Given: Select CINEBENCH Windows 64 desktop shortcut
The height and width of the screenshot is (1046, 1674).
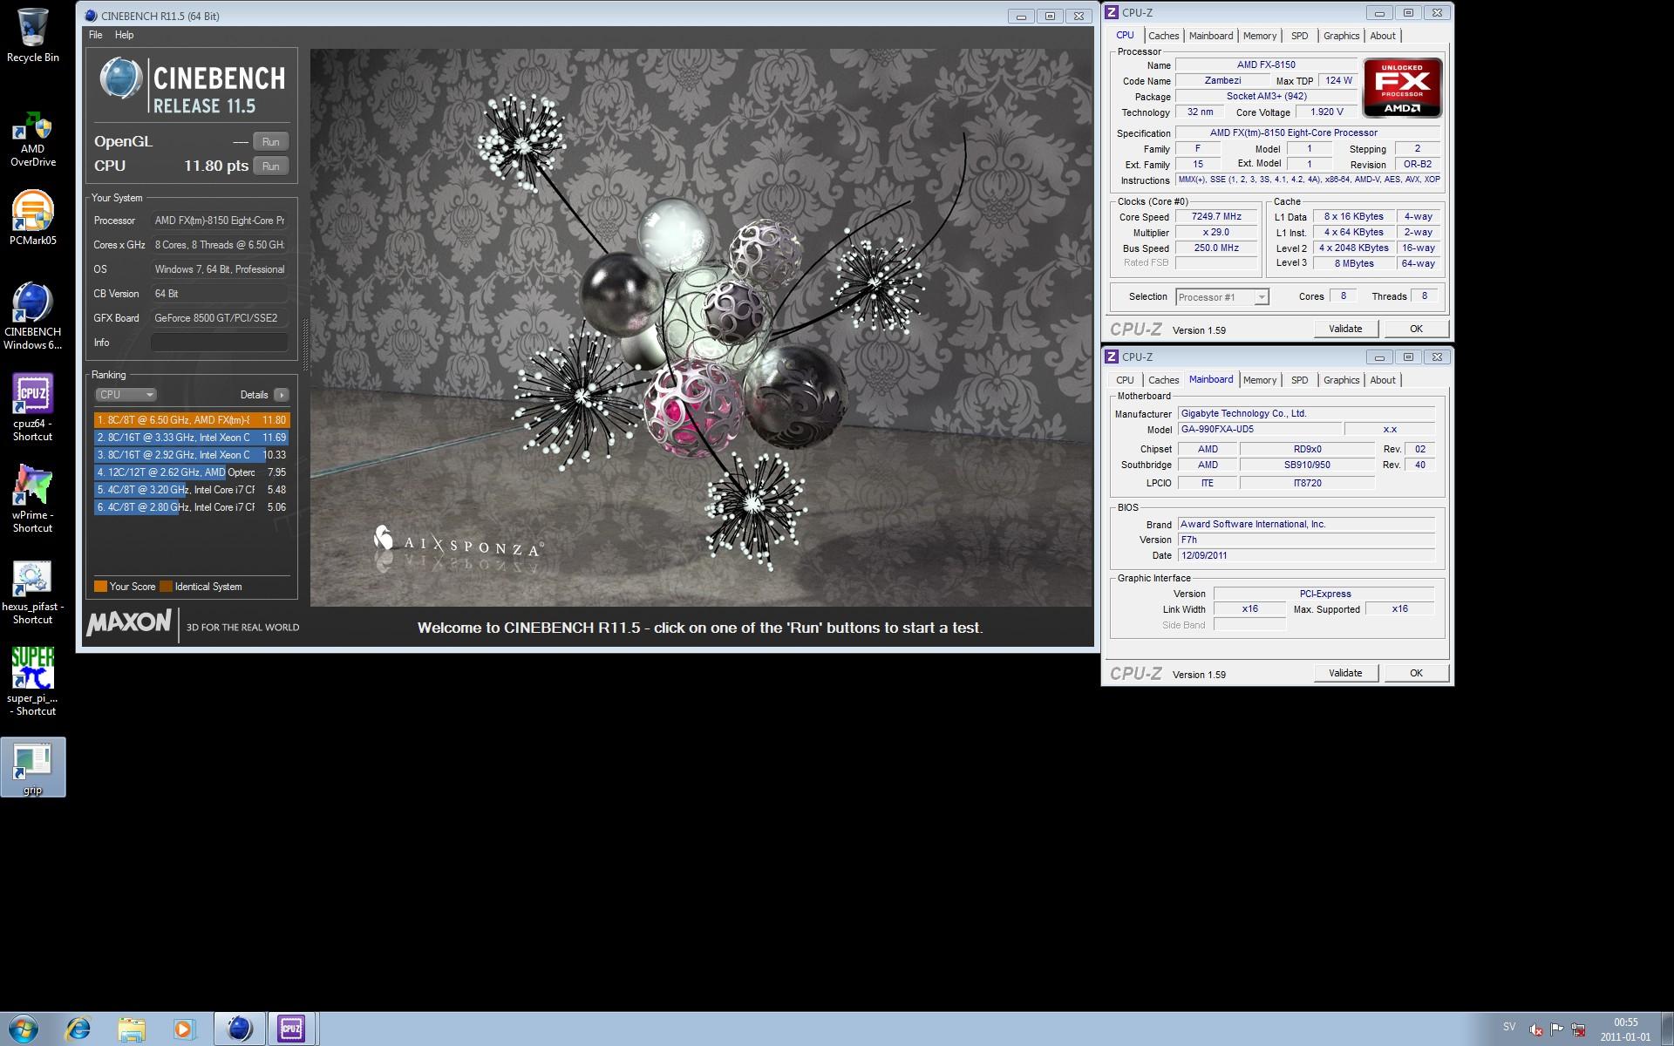Looking at the screenshot, I should (x=32, y=316).
